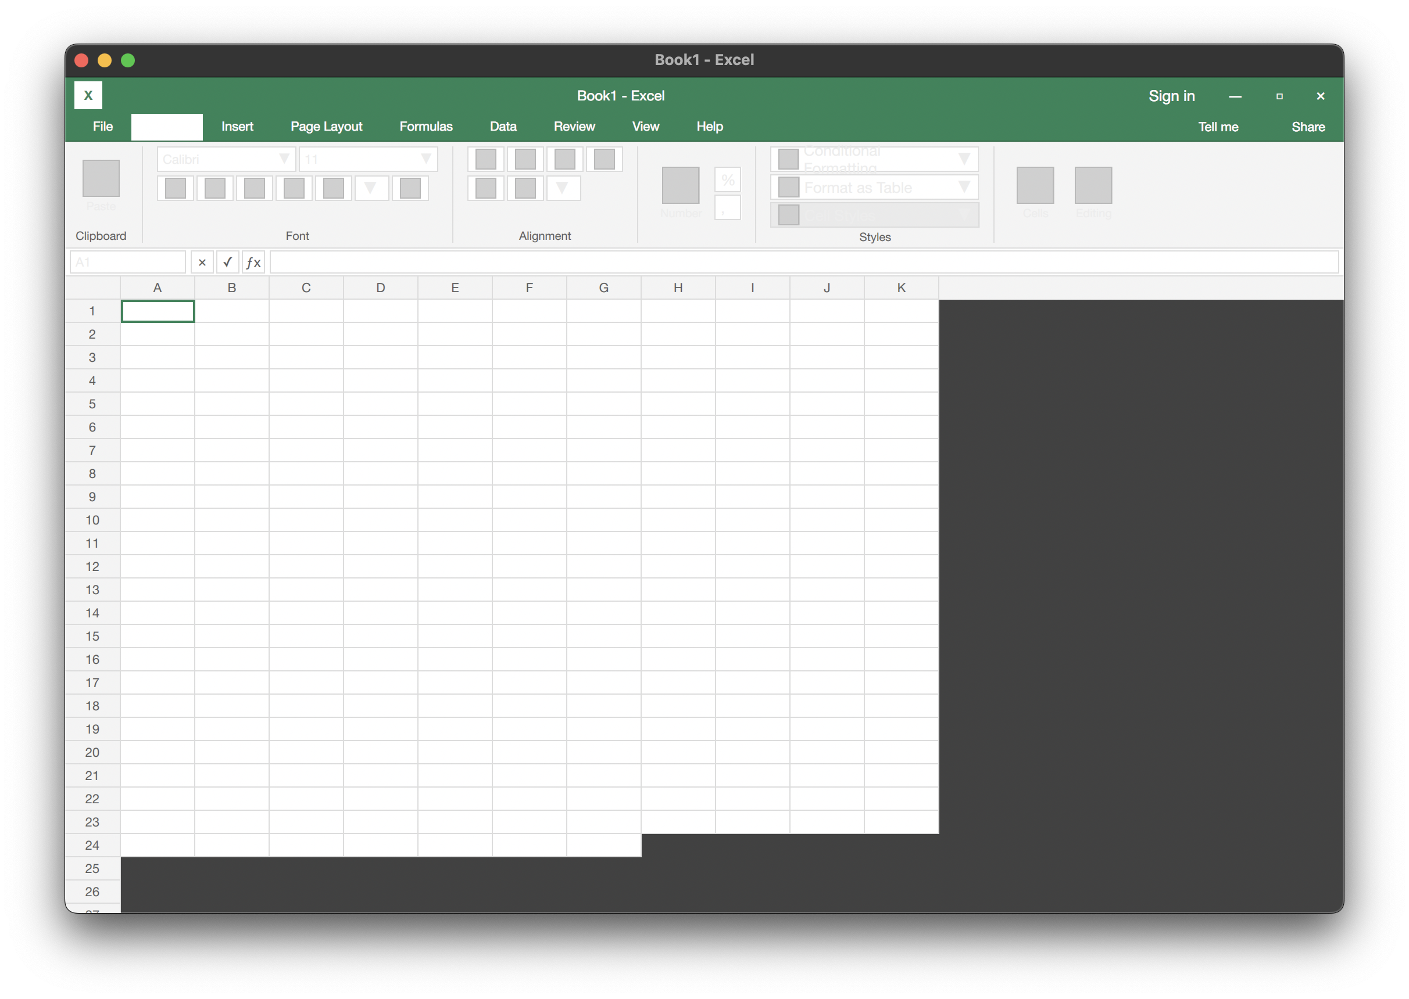Switch to the Insert tab

pos(238,127)
